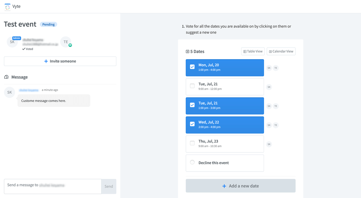Click the Vyte logo icon

coord(7,7)
